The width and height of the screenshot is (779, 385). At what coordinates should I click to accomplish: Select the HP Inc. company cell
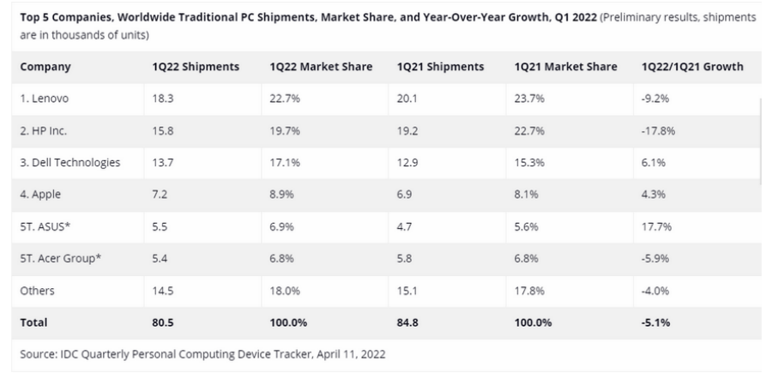click(43, 130)
